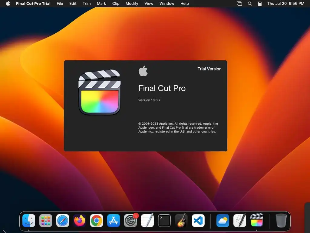Open Script Editor from the Dock
Screen dimensions: 310x233
tap(240, 221)
